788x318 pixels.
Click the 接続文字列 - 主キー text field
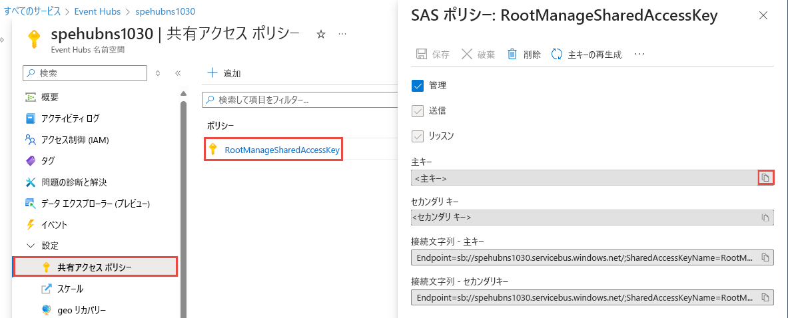coord(584,257)
